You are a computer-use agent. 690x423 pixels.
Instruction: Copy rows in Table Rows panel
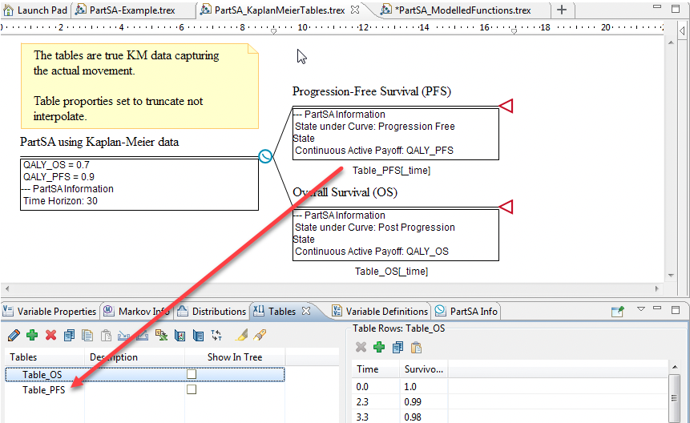397,347
